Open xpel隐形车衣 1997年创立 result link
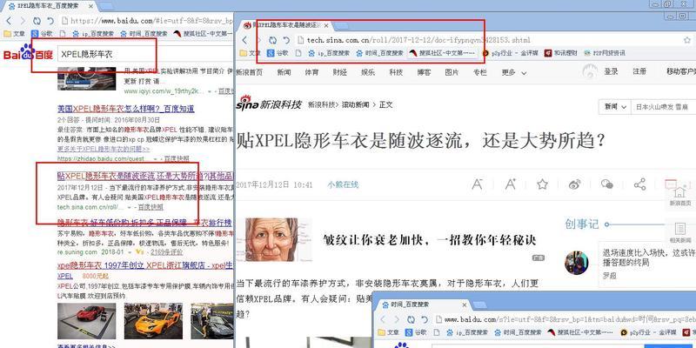 tap(145, 265)
